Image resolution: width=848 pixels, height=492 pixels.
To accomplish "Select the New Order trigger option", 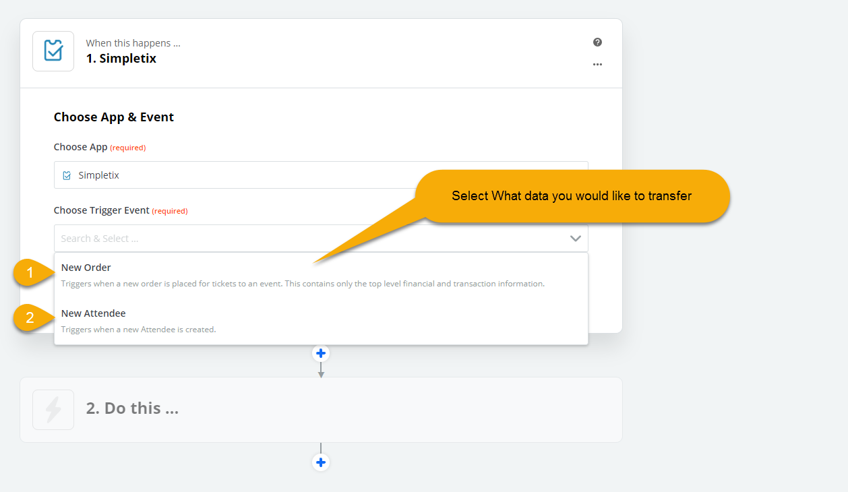I will click(321, 275).
